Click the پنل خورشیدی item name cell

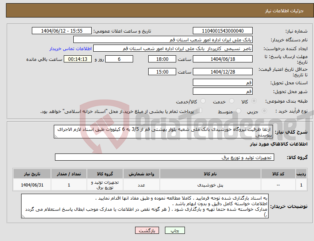[x=210, y=185]
